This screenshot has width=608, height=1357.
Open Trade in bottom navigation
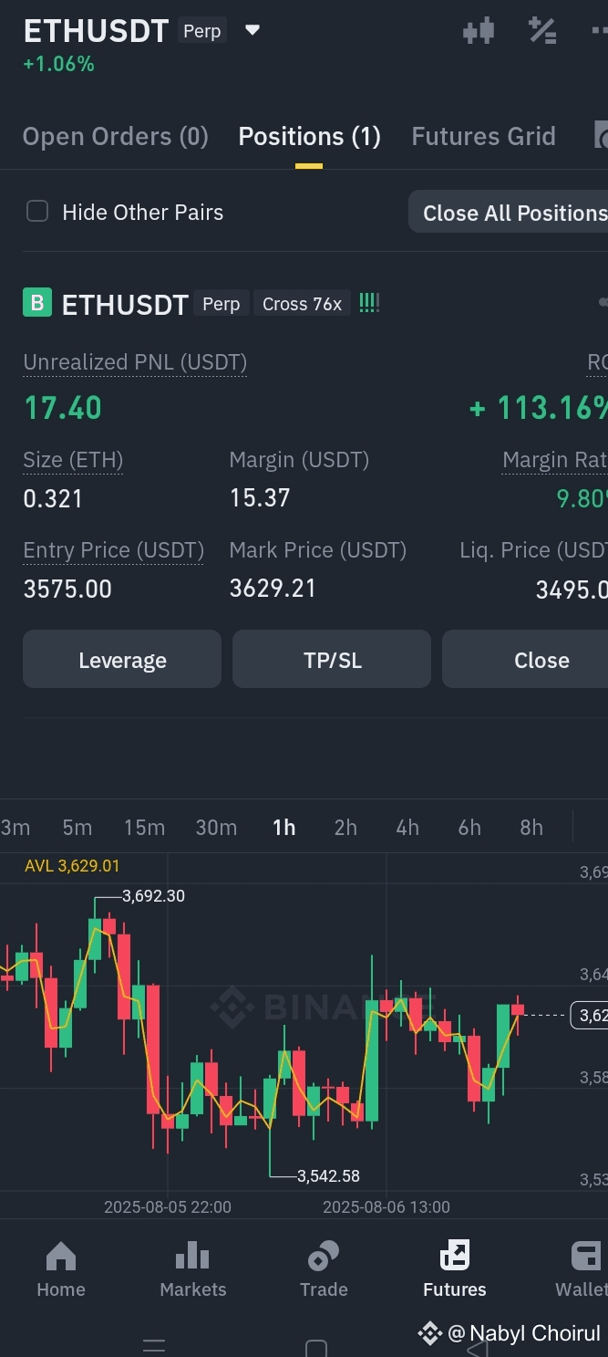pyautogui.click(x=324, y=1269)
